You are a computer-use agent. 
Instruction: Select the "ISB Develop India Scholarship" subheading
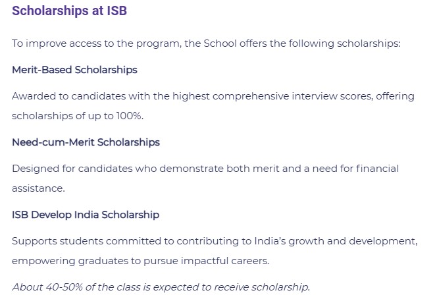tap(86, 214)
